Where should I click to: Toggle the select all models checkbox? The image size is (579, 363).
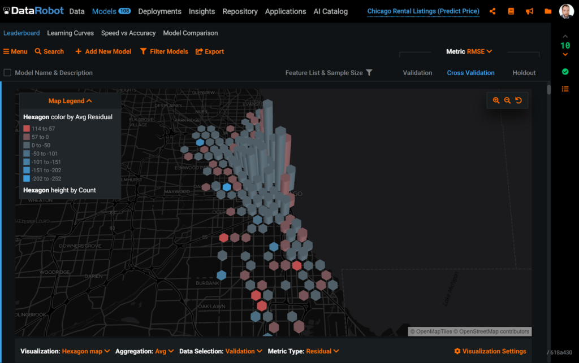[7, 73]
